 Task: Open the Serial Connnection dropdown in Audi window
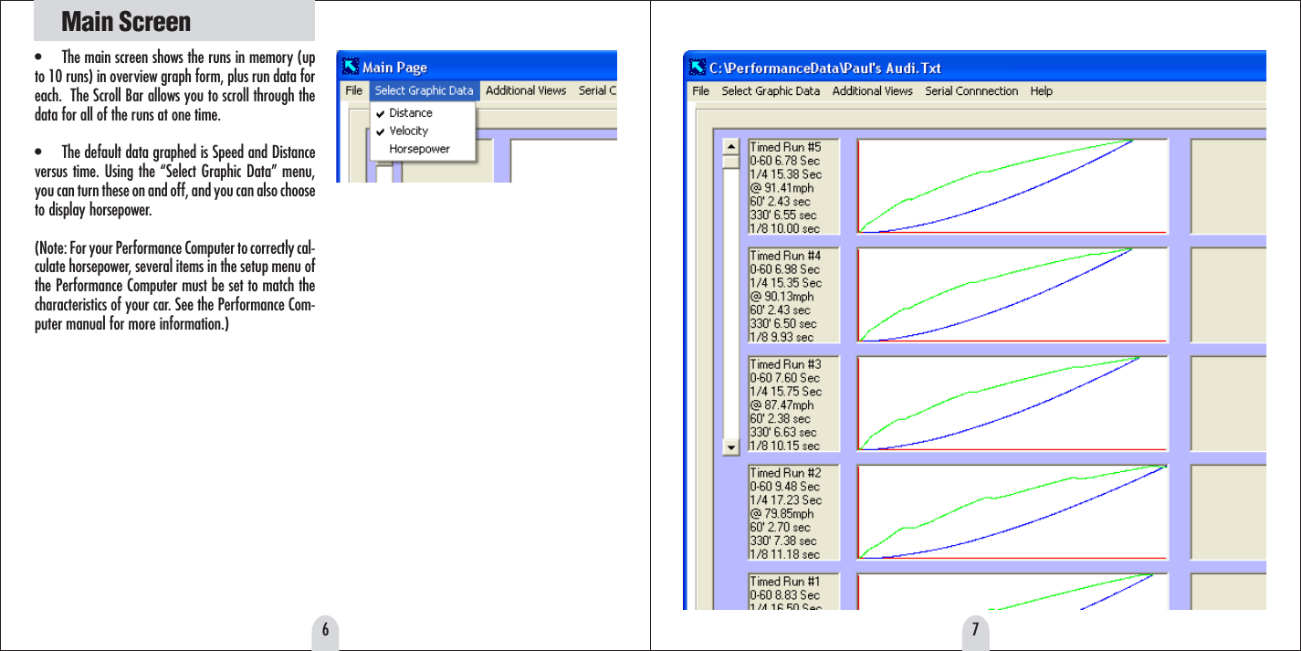click(x=971, y=90)
